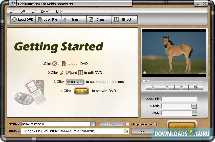The image size is (215, 142).
Task: Click the effect icon in step 2
Action: [x=80, y=73]
